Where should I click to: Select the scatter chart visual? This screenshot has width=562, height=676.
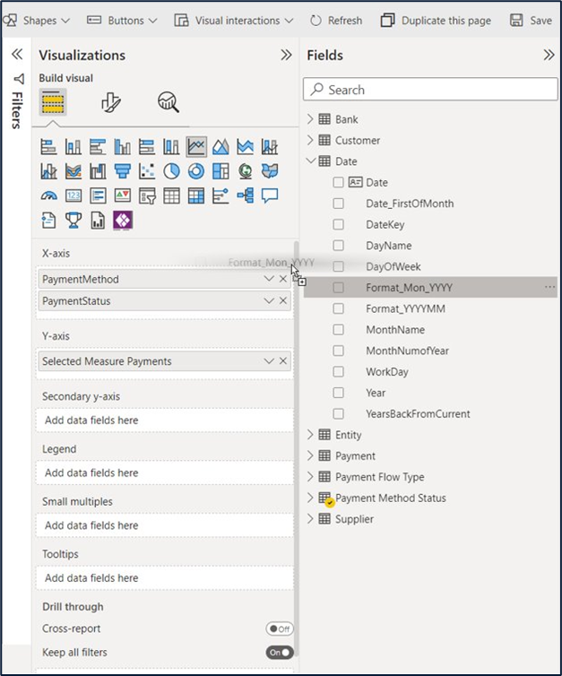[x=147, y=171]
